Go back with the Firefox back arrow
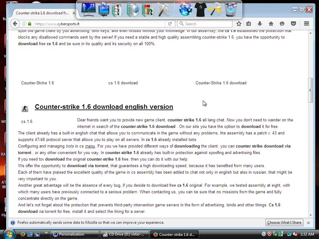 coord(15,24)
